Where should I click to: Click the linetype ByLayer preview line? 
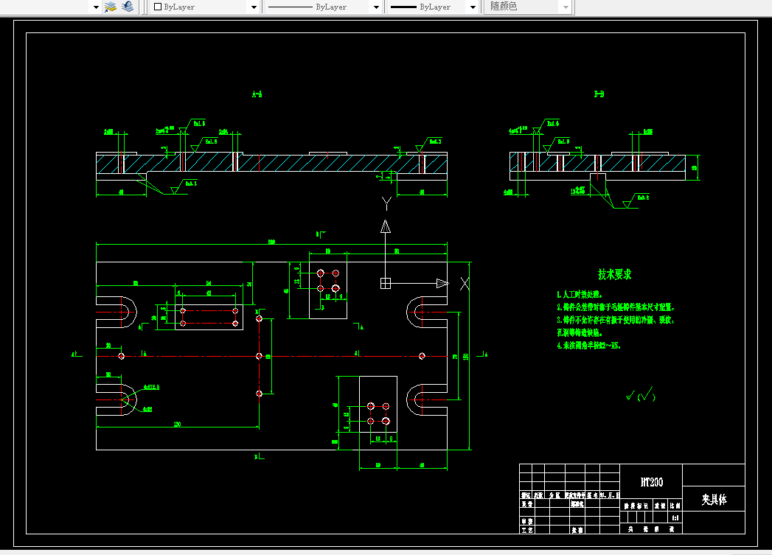pos(291,7)
